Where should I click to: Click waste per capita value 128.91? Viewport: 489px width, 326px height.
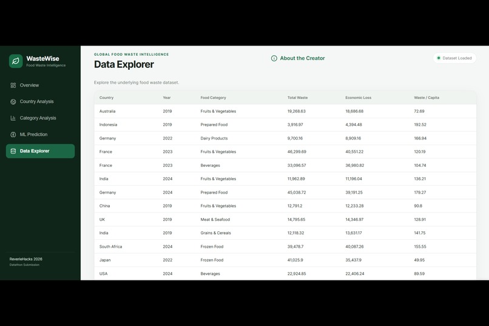tap(420, 220)
